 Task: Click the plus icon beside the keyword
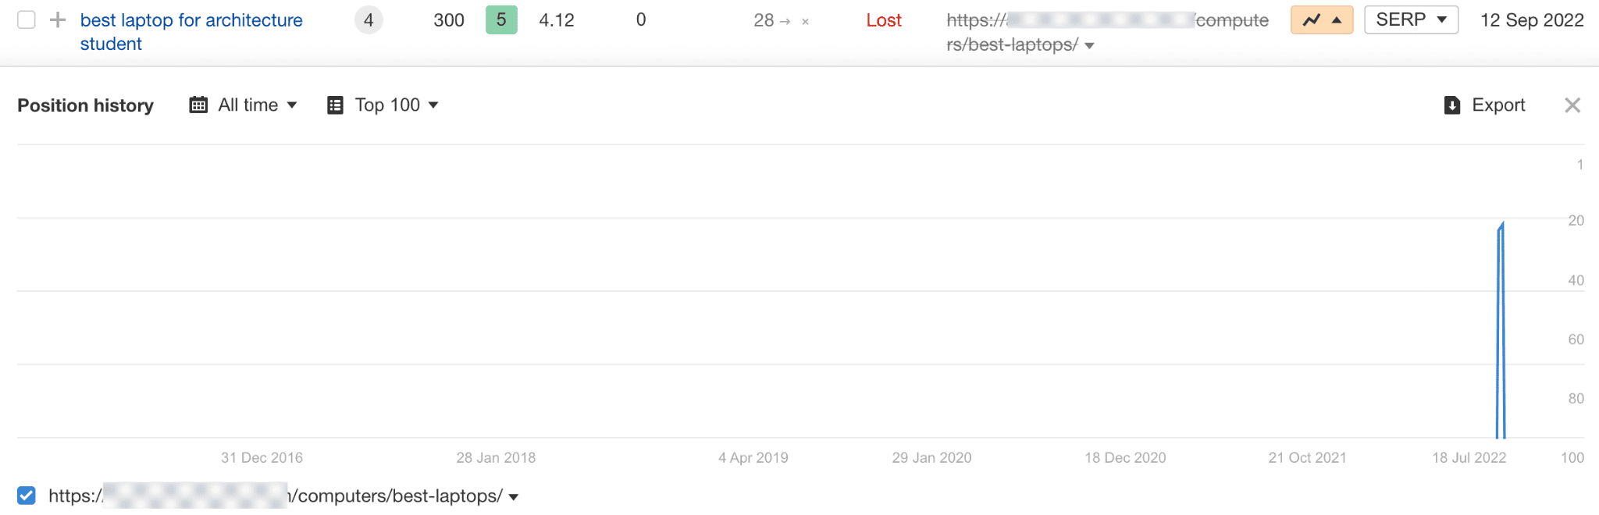pos(57,20)
